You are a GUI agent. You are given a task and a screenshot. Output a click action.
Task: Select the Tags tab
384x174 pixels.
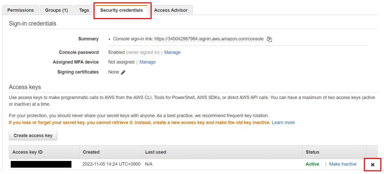click(84, 10)
